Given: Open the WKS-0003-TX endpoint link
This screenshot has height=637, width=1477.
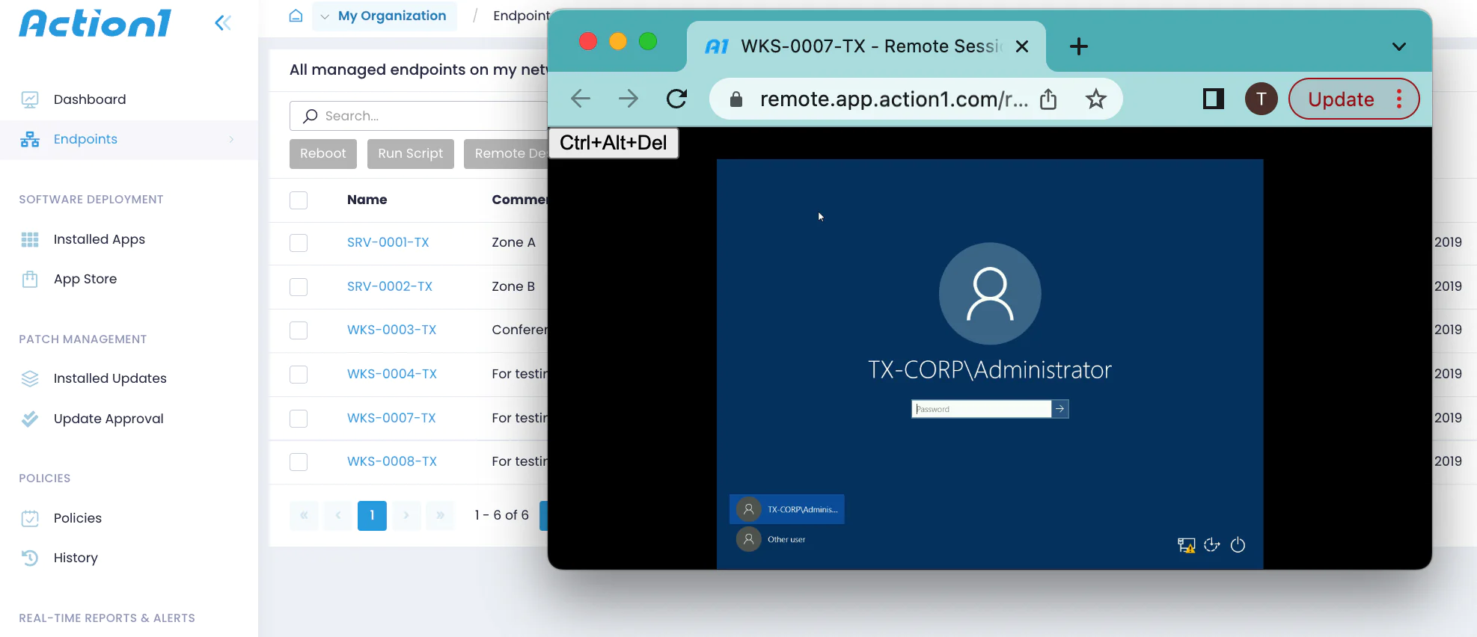Looking at the screenshot, I should pos(391,330).
